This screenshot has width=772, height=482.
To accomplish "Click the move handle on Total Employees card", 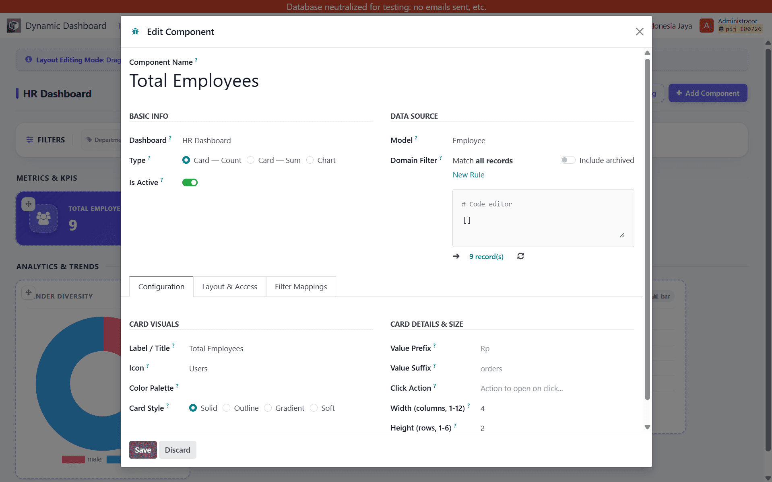I will 29,204.
